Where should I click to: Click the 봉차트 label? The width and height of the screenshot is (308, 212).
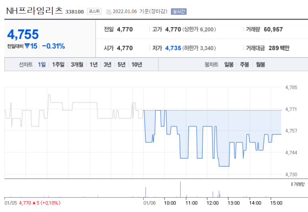[211, 64]
